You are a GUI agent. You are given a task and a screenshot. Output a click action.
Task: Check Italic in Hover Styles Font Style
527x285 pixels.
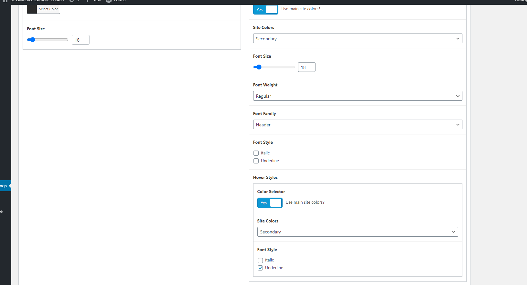(x=260, y=260)
